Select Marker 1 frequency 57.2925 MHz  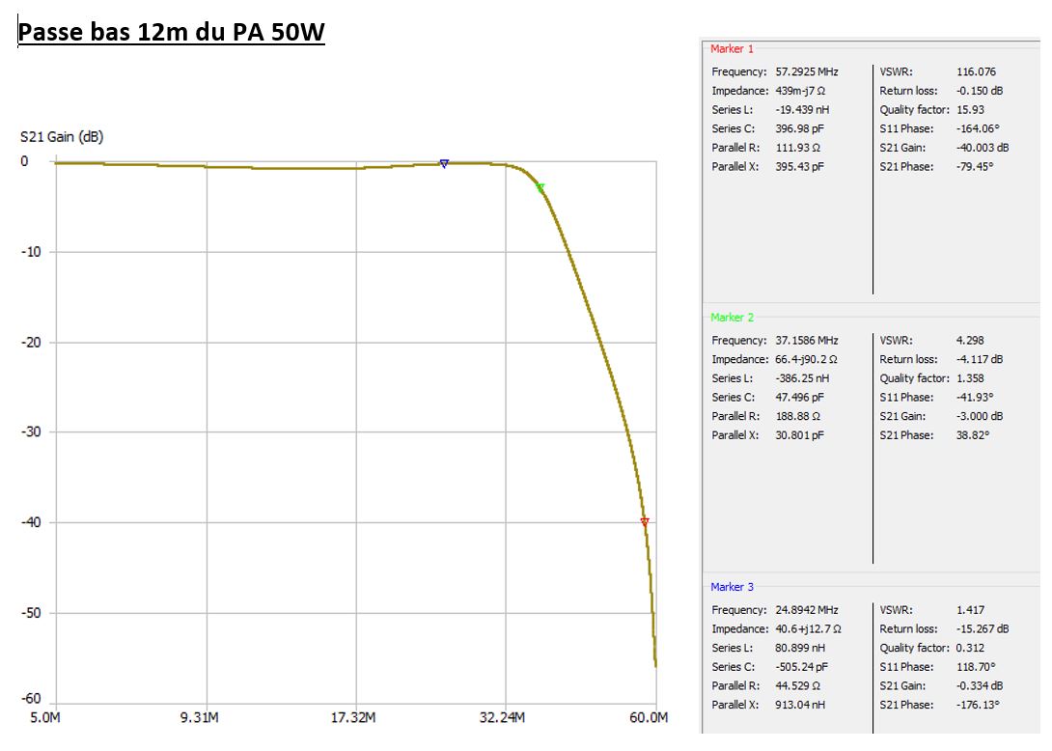(x=807, y=71)
